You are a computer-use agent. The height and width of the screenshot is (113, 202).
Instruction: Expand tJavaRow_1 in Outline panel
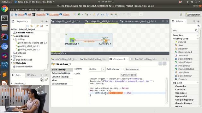click(12, 83)
